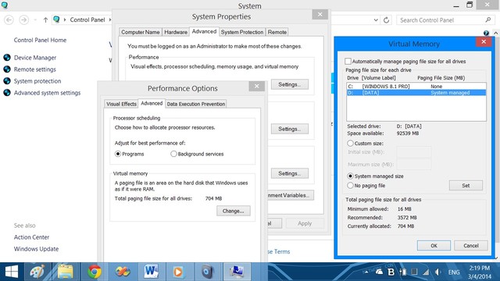Click the Performance Settings button
Screen dimensions: 500x281
[x=290, y=84]
